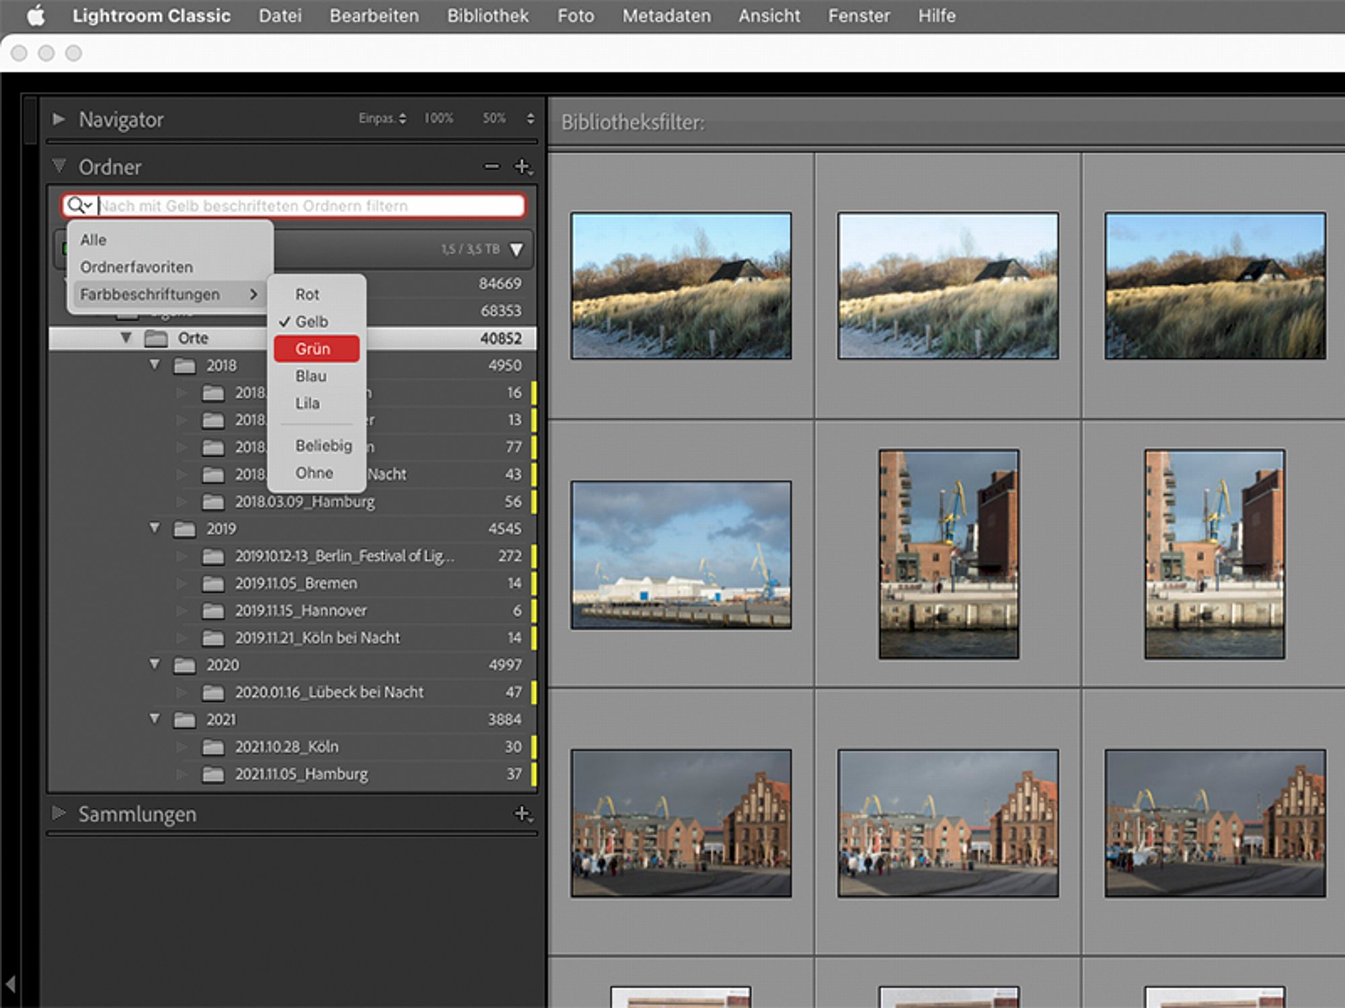Image resolution: width=1345 pixels, height=1008 pixels.
Task: Open Navigator zoom level stepper
Action: 531,118
